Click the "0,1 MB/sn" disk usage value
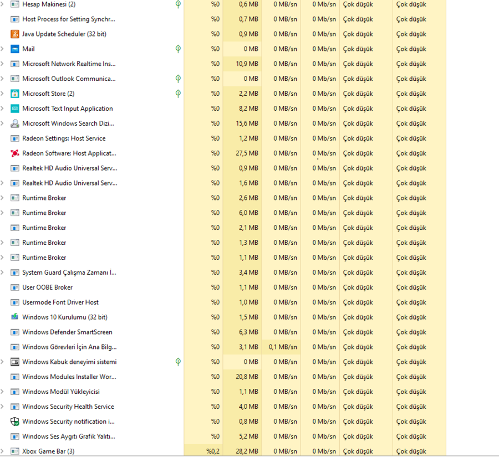 point(283,347)
